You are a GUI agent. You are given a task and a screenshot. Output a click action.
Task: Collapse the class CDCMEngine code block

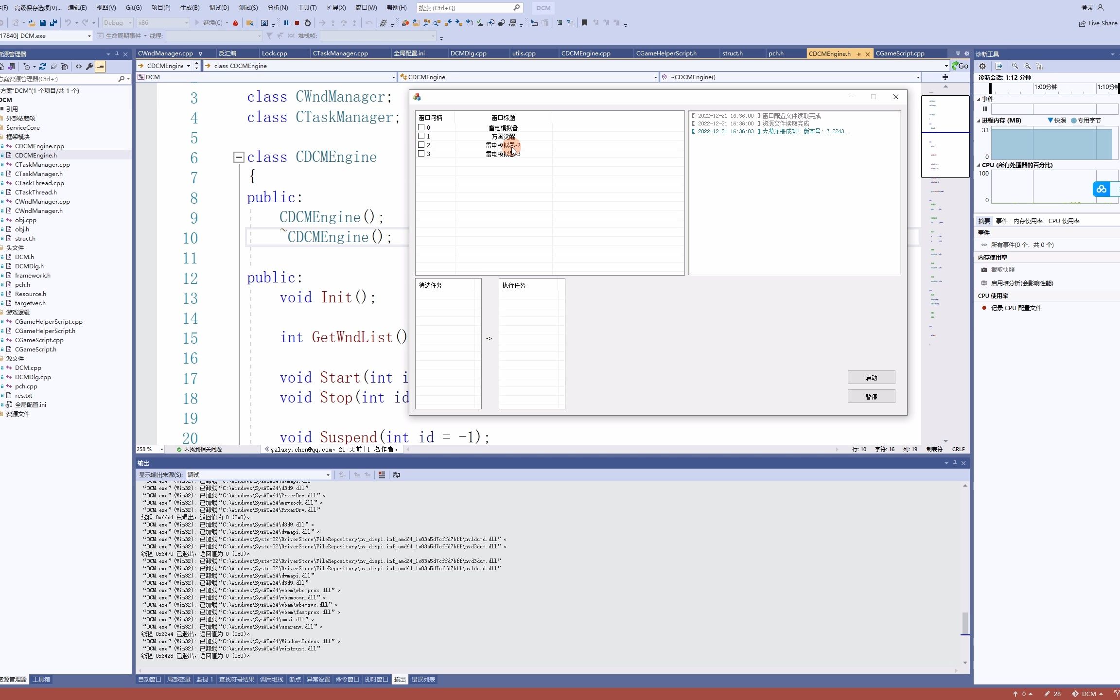(238, 157)
